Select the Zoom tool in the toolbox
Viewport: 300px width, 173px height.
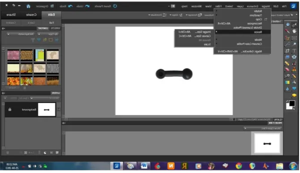pyautogui.click(x=287, y=25)
